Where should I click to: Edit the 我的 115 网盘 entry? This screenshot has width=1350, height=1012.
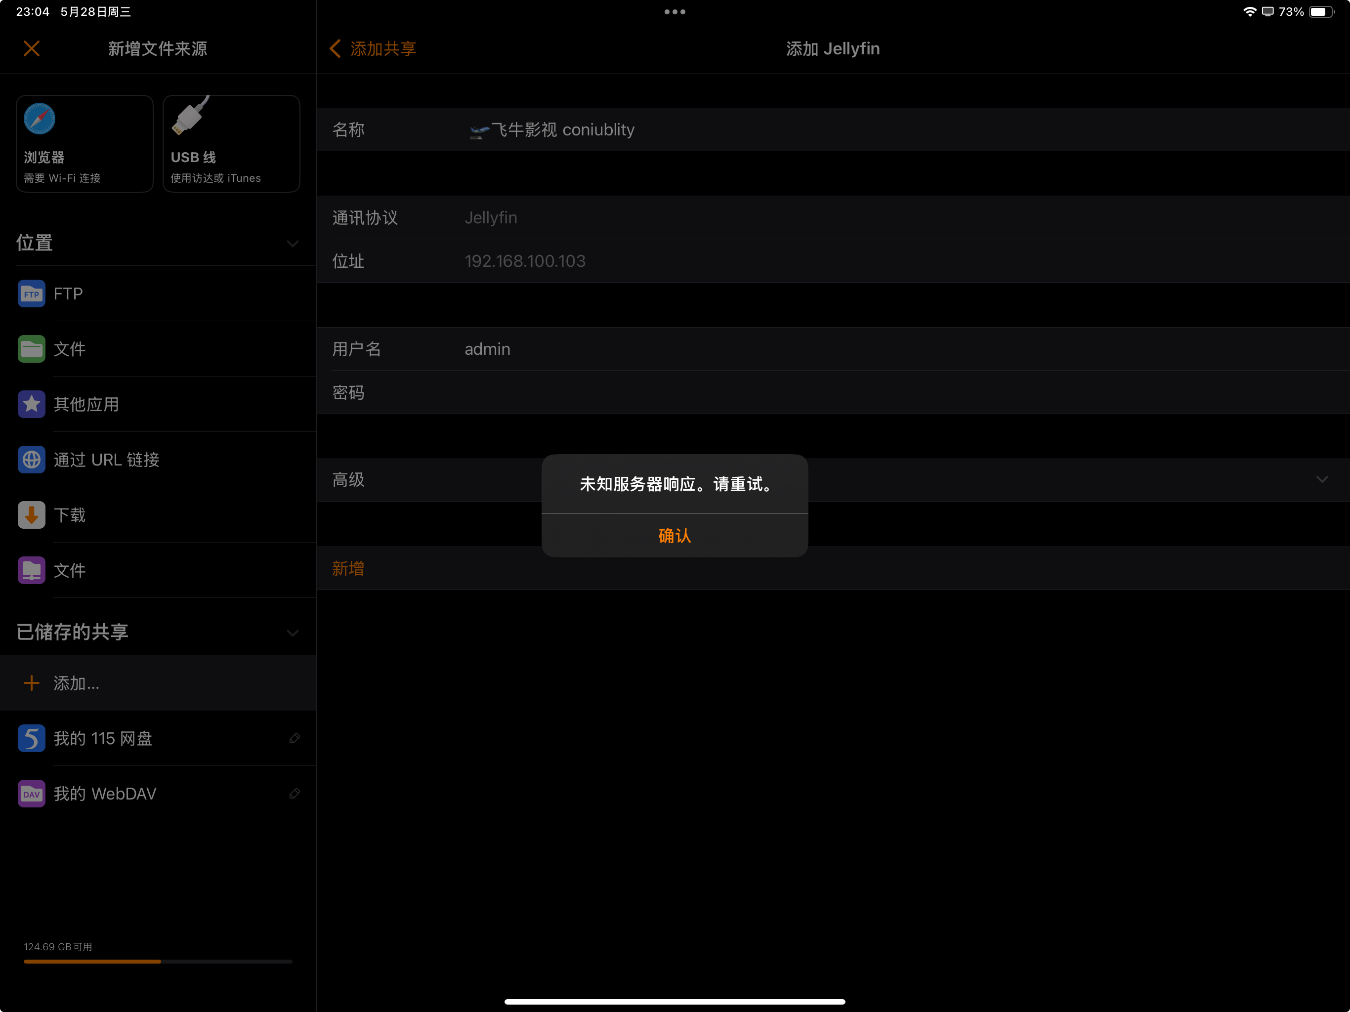(294, 739)
